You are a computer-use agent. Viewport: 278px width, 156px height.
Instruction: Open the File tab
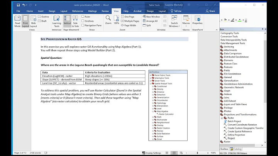[18, 11]
